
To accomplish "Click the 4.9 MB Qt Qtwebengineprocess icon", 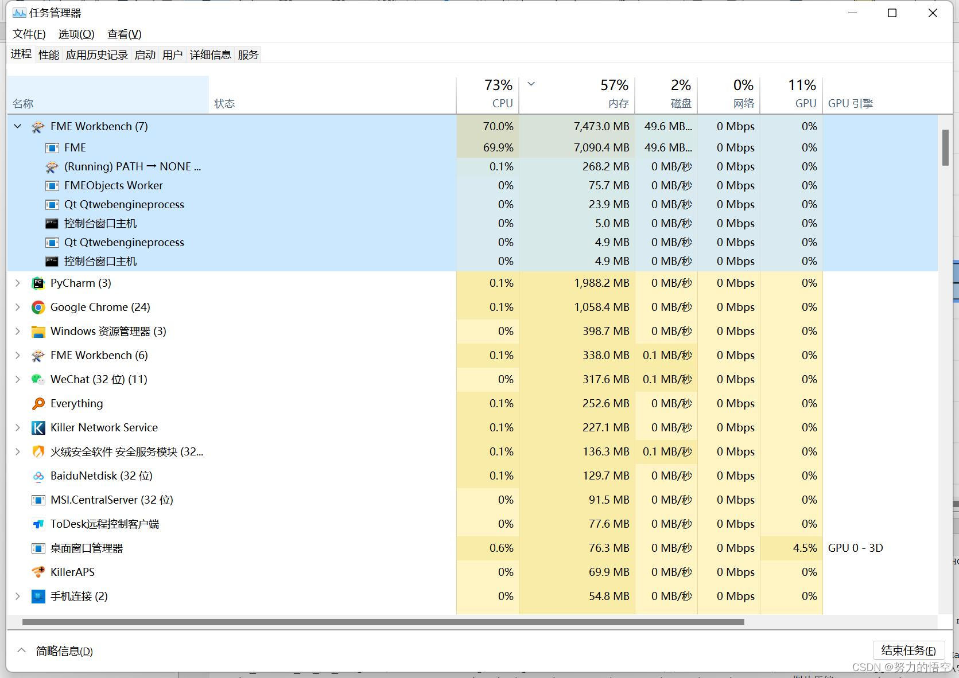I will [52, 243].
